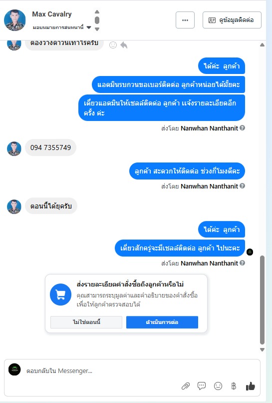Image resolution: width=272 pixels, height=403 pixels.
Task: Dismiss order prompt with the not now button
Action: [86, 322]
